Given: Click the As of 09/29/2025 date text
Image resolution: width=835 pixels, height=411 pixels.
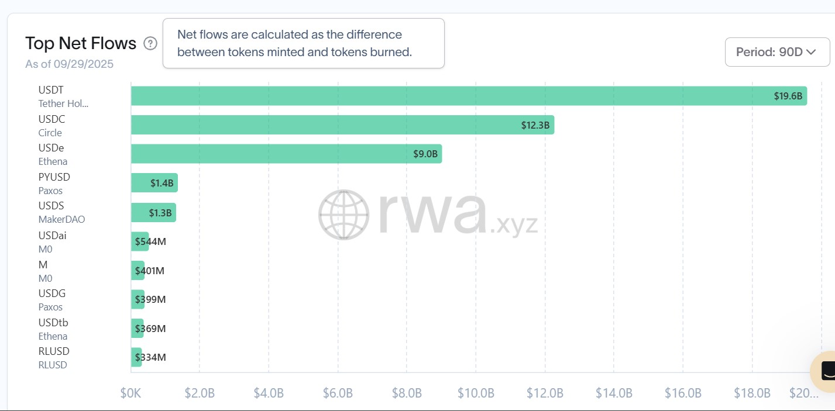Looking at the screenshot, I should point(69,64).
